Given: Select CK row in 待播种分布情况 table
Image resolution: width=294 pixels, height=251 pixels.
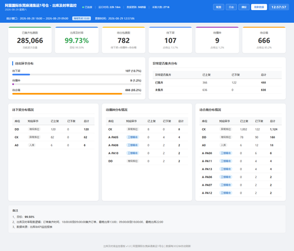Looking at the screenshot, I should 147,129.
